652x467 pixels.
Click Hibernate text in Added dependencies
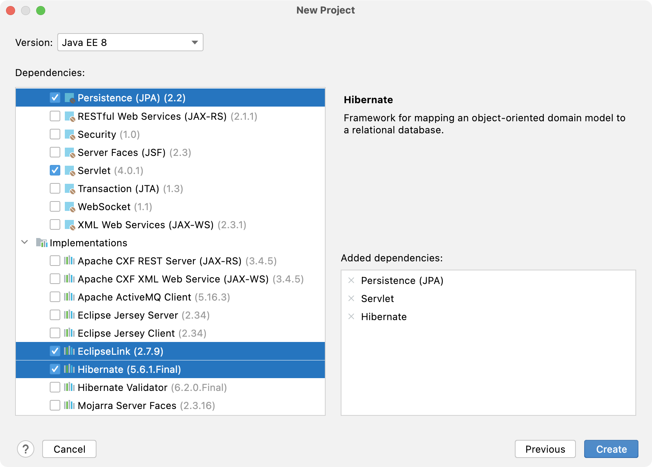click(x=384, y=317)
